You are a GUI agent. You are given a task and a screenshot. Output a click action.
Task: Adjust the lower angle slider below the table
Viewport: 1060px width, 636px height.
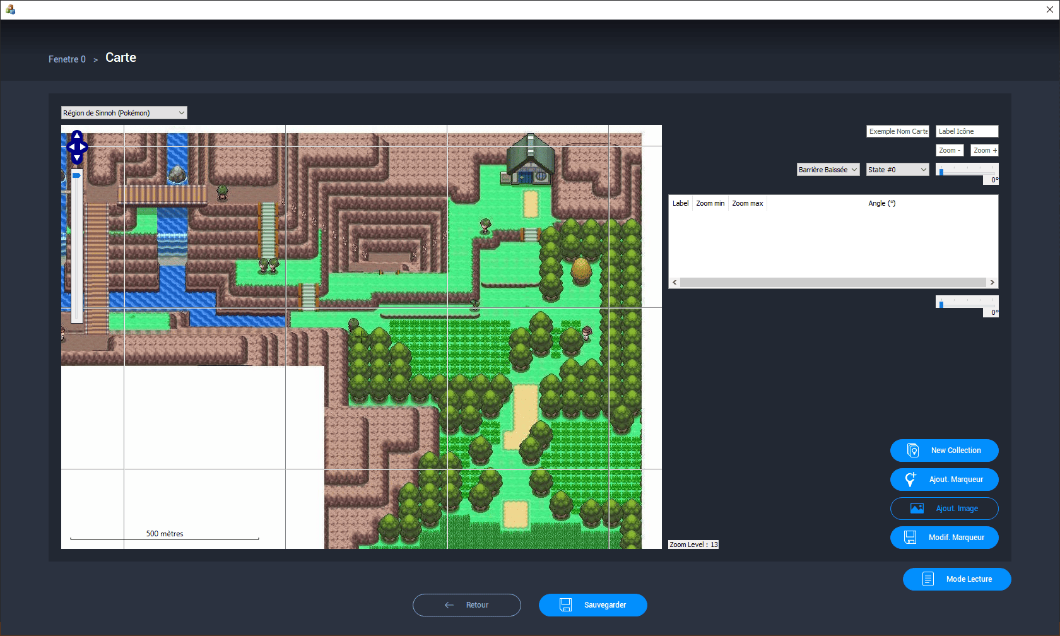(x=967, y=303)
